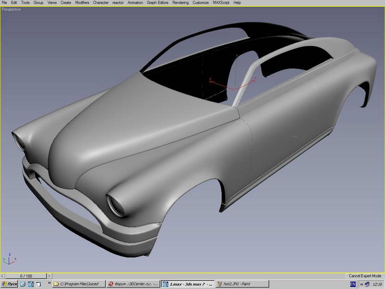This screenshot has height=289, width=385.
Task: Open the Character menu
Action: click(101, 3)
